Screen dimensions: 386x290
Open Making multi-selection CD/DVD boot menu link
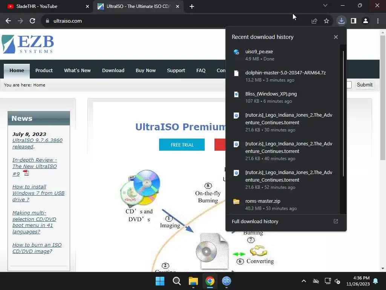point(34,222)
